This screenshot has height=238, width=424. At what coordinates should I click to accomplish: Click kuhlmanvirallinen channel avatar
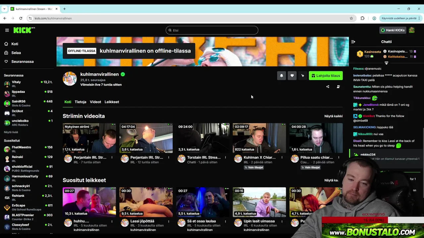point(70,79)
